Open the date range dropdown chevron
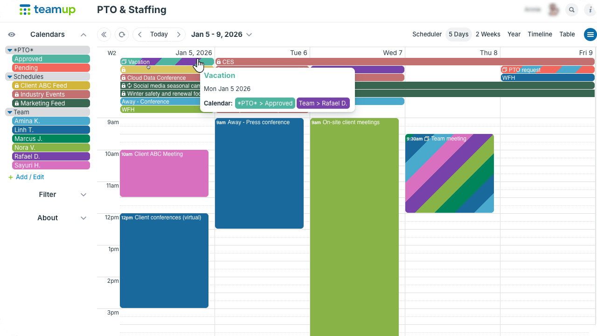The width and height of the screenshot is (597, 336). [249, 35]
